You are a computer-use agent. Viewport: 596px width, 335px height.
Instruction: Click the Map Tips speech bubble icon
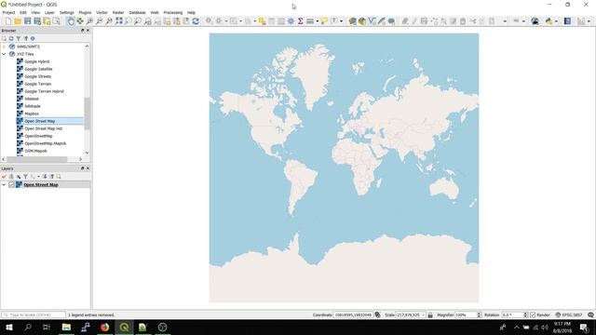(x=324, y=21)
